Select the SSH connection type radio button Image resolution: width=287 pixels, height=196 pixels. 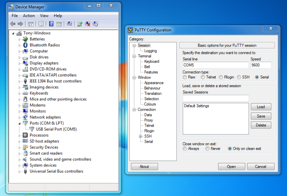[239, 77]
